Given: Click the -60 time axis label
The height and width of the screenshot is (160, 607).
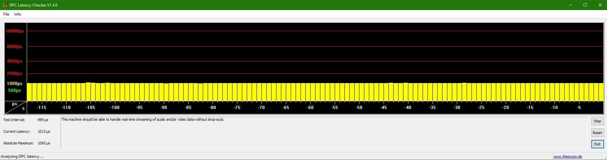Looking at the screenshot, I should [310, 107].
